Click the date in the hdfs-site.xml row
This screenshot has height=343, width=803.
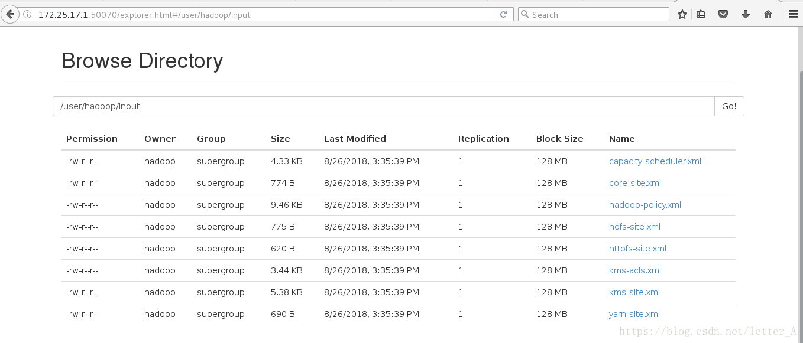[x=371, y=227]
